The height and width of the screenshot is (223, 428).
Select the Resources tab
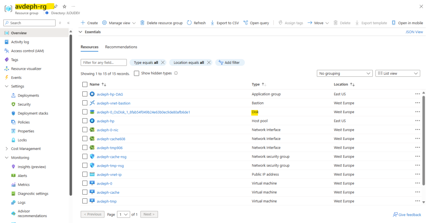pos(89,47)
